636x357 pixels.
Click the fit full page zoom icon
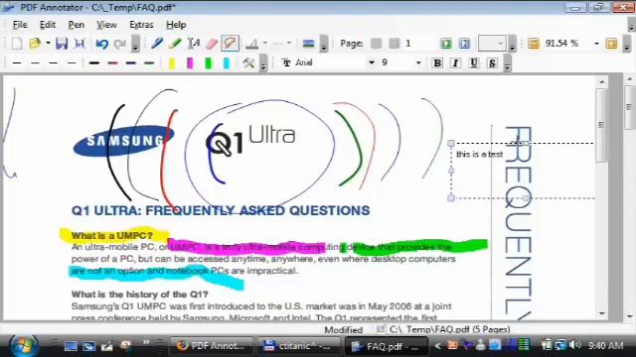coord(611,44)
